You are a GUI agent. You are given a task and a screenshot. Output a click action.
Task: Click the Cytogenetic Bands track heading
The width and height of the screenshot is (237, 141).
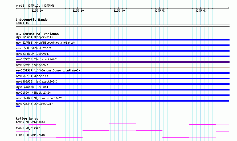32,20
